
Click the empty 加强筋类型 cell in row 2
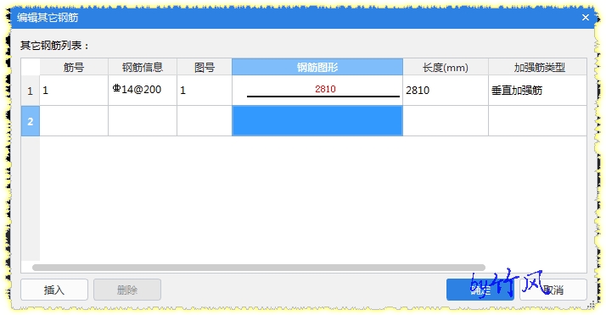point(537,121)
